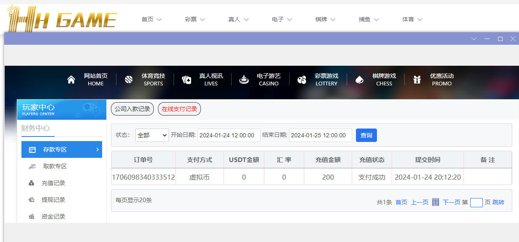519x242 pixels.
Task: Click the home icon for 网站首页
Action: tap(71, 80)
